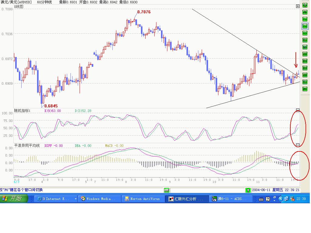Click the 0.6845 low price label
This screenshot has height=233, width=311.
pyautogui.click(x=51, y=106)
